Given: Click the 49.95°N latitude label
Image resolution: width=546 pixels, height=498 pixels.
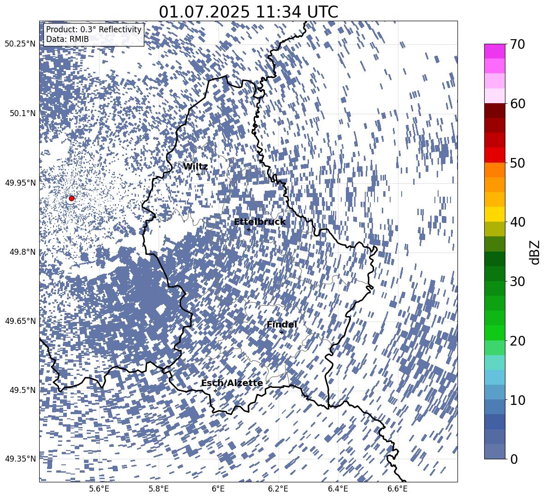Looking at the screenshot, I should click(20, 182).
